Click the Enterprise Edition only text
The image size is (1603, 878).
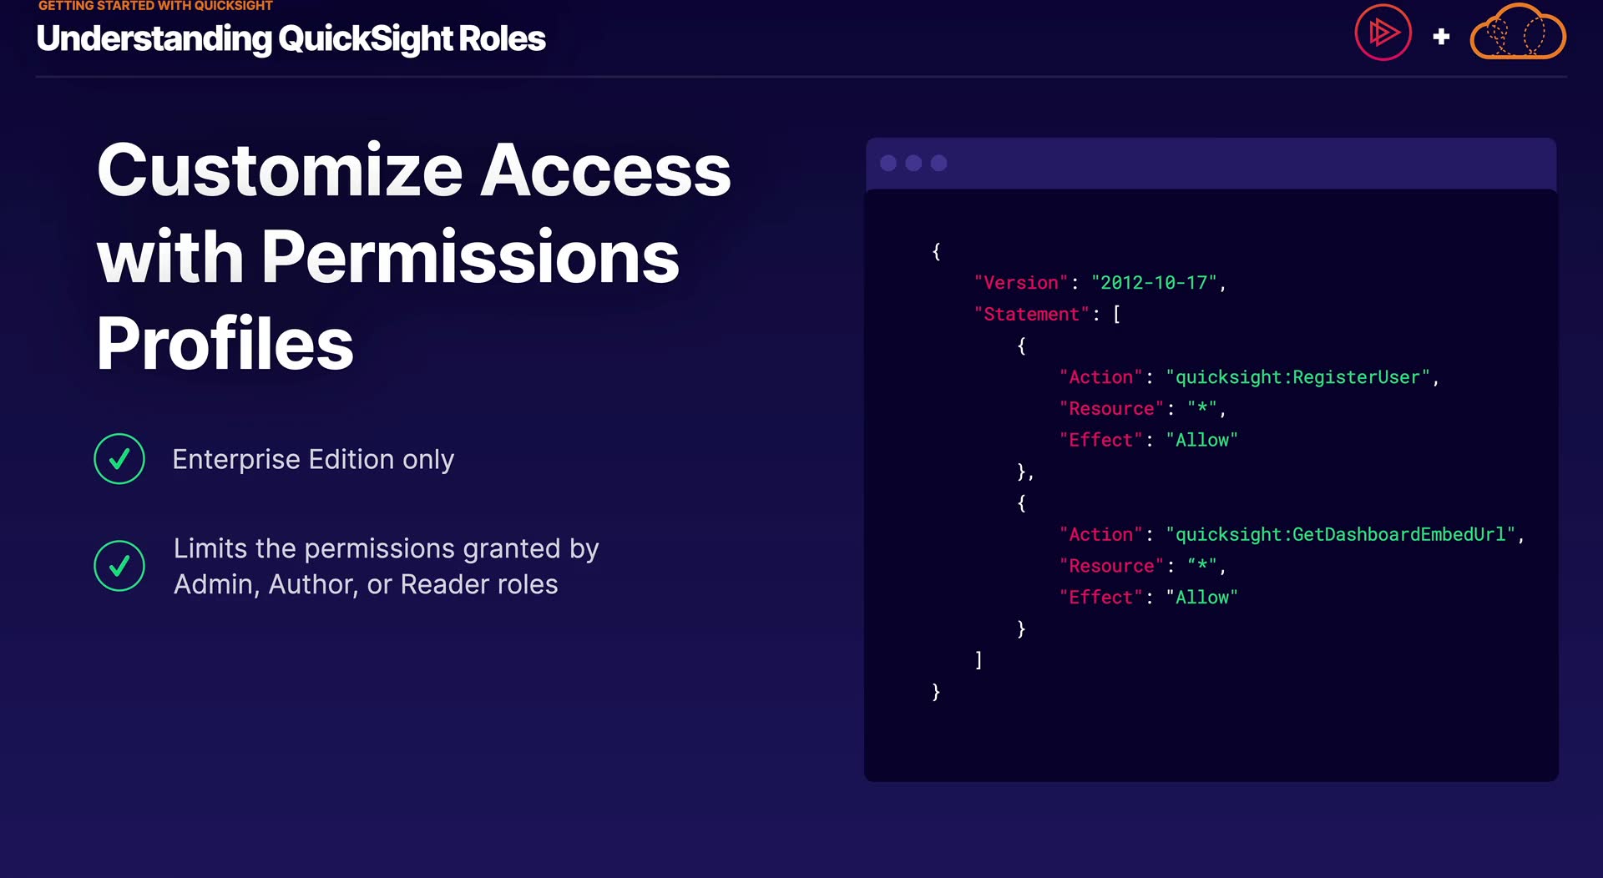point(313,459)
